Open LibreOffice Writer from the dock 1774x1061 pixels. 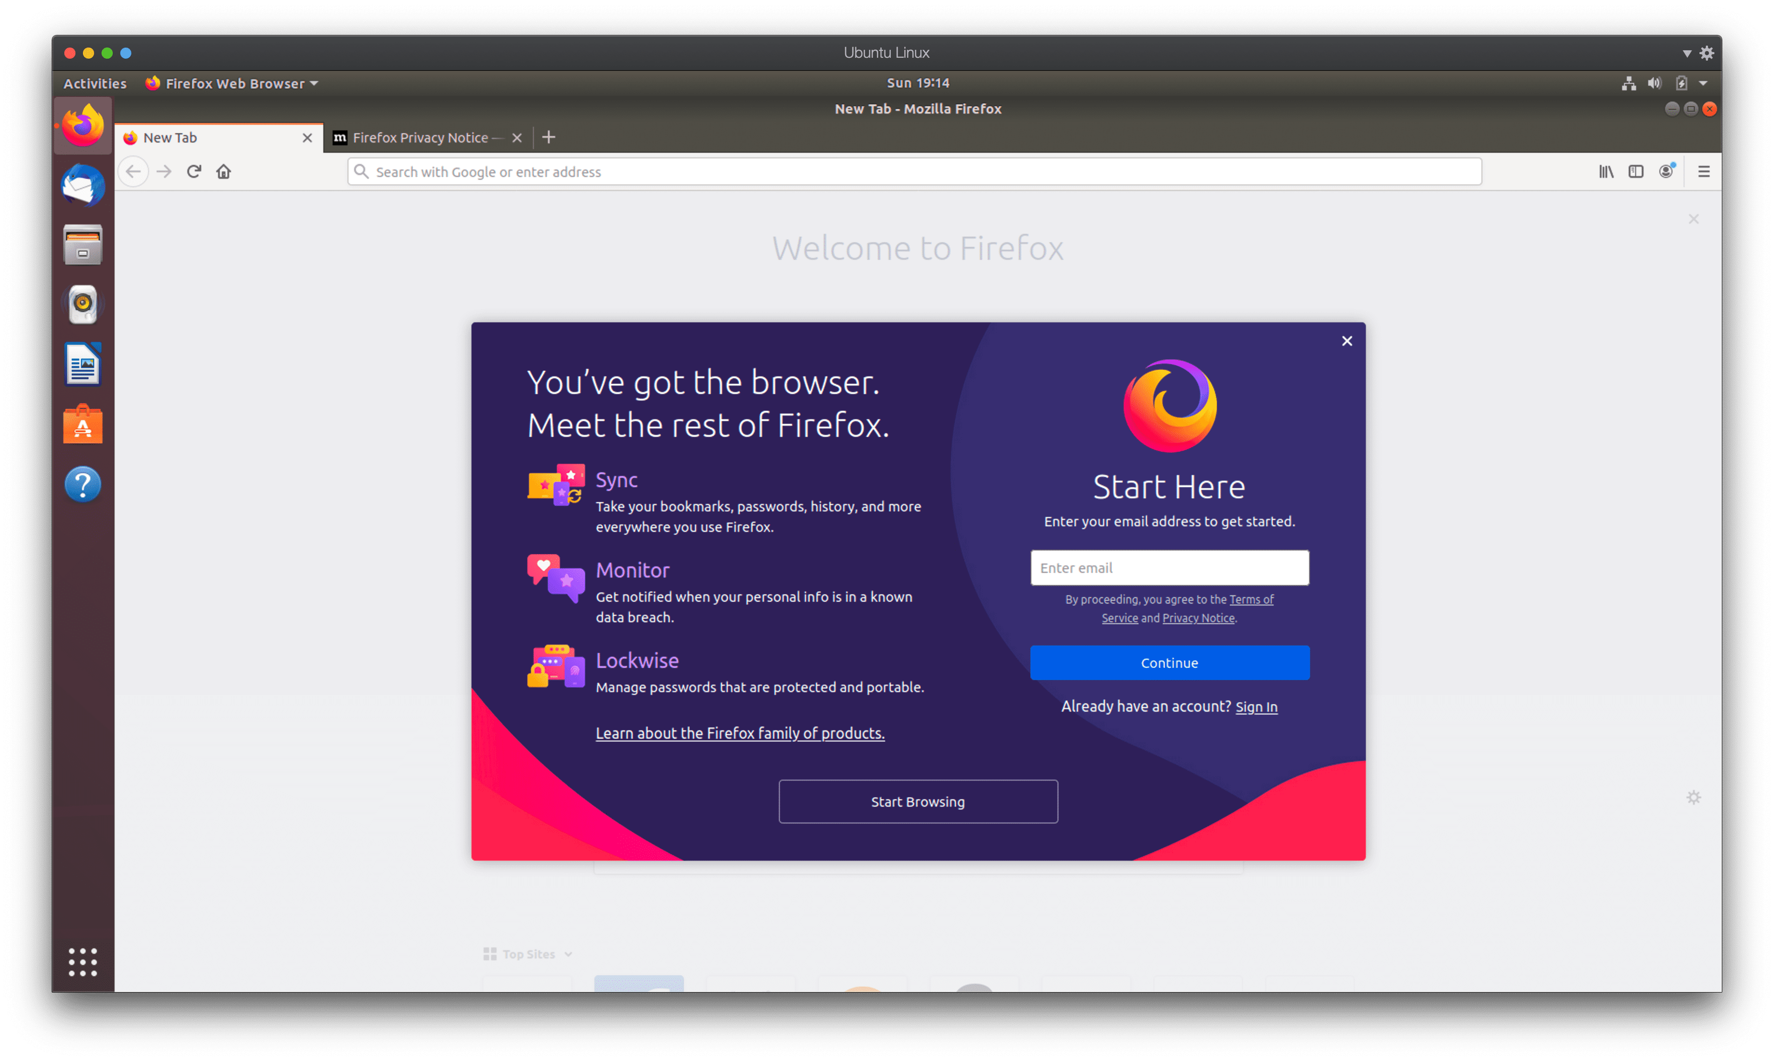[83, 365]
